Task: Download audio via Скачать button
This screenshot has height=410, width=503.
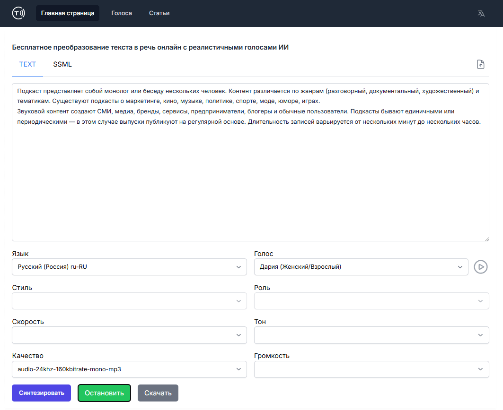Action: (x=158, y=393)
